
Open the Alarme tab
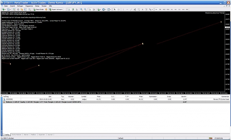pyautogui.click(x=26, y=134)
